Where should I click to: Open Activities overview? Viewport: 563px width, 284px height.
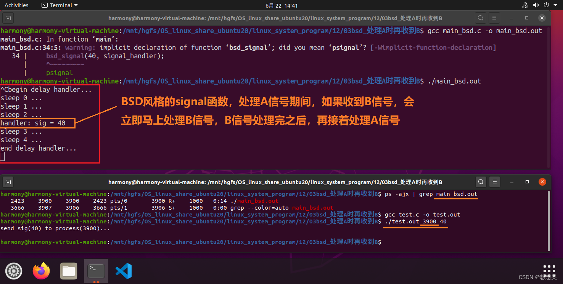(x=16, y=5)
